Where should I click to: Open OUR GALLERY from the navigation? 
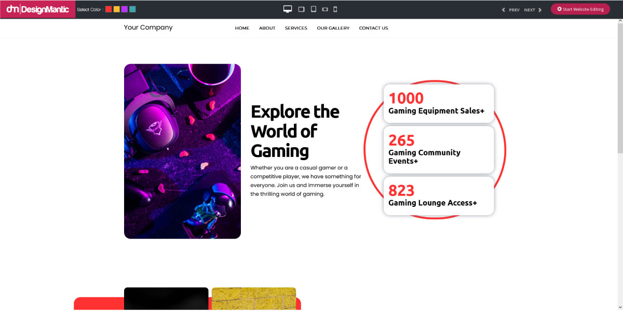333,28
